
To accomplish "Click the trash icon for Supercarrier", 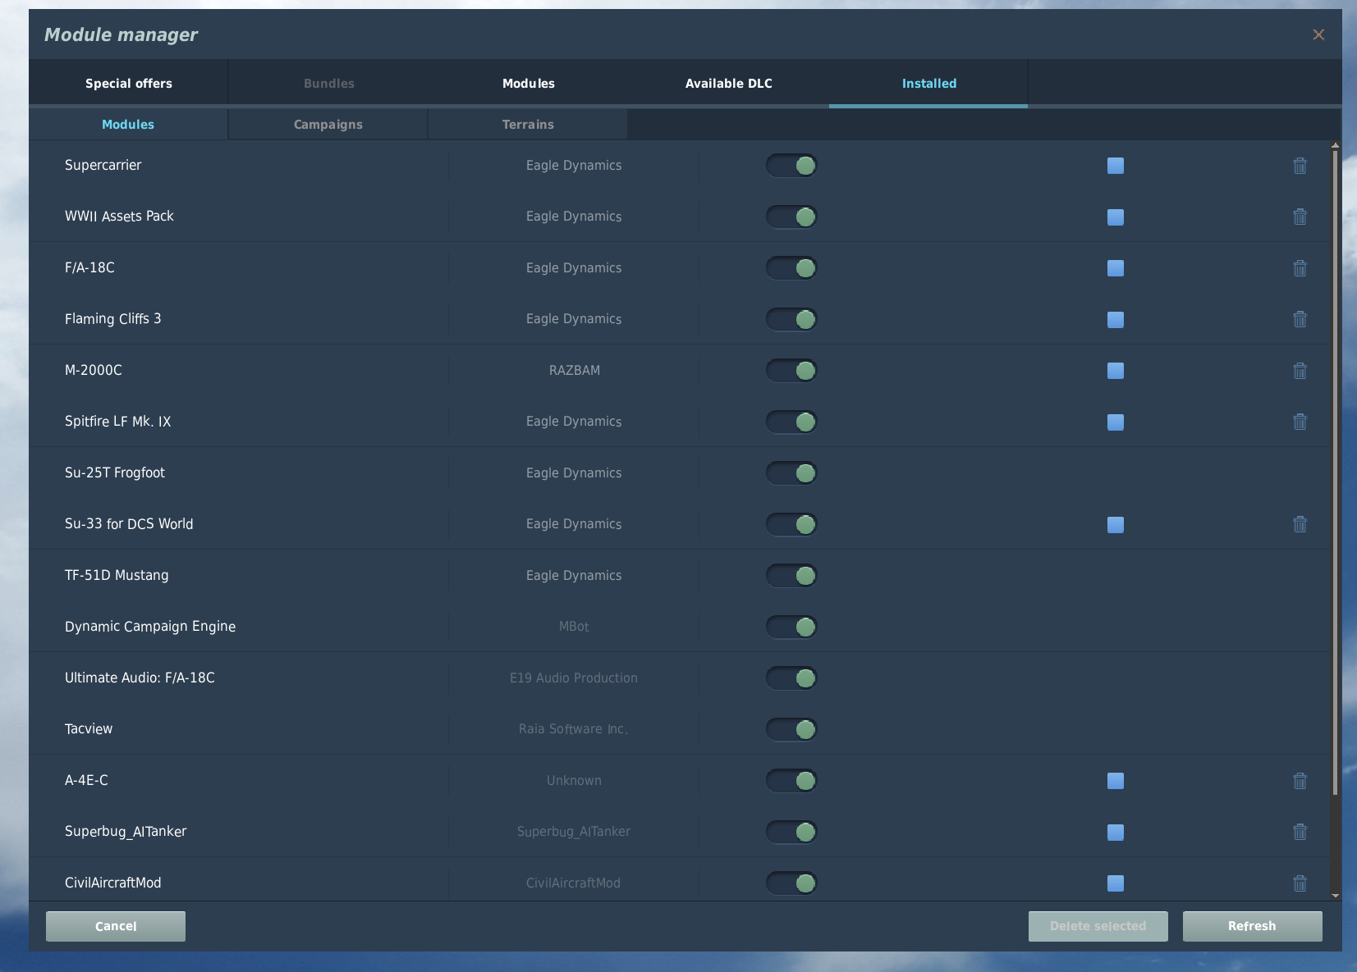I will coord(1300,166).
